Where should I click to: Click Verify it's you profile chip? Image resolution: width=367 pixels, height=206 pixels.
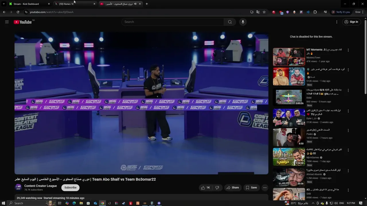(341, 12)
